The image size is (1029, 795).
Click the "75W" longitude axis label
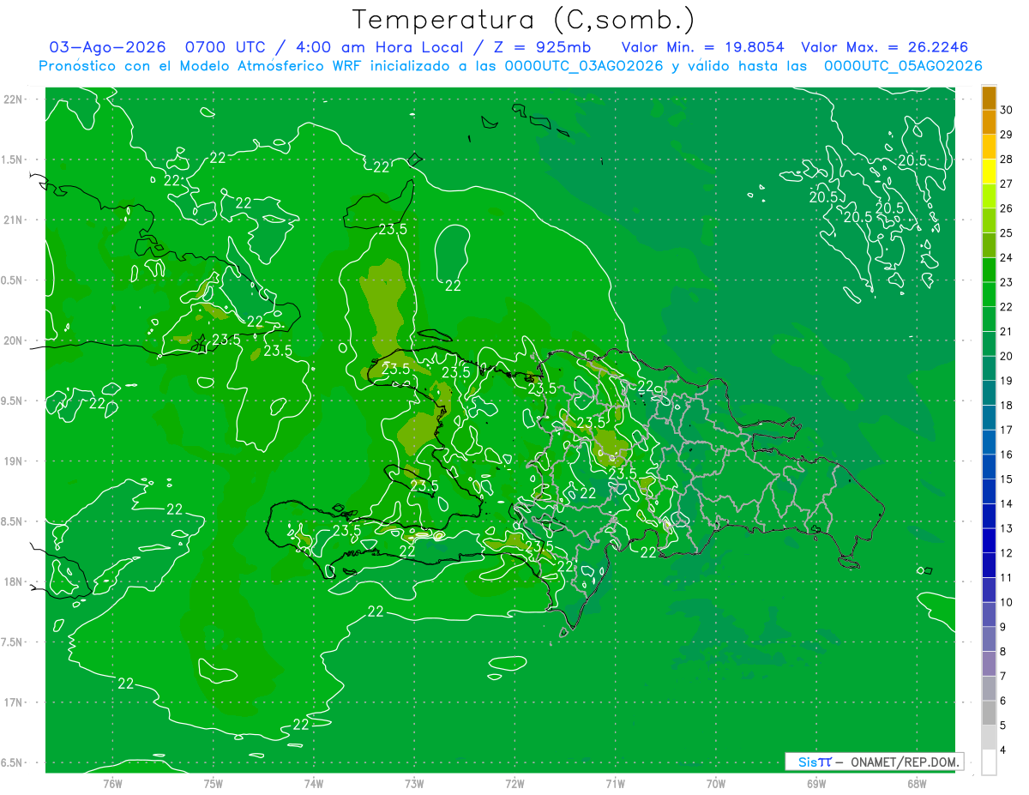point(213,783)
